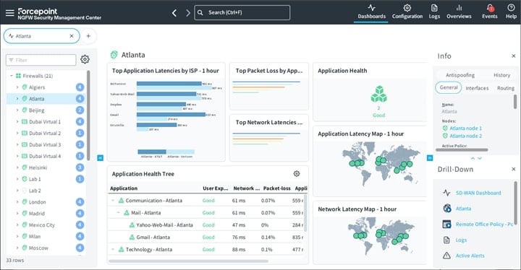Close the Info panel
This screenshot has width=521, height=270.
point(513,56)
